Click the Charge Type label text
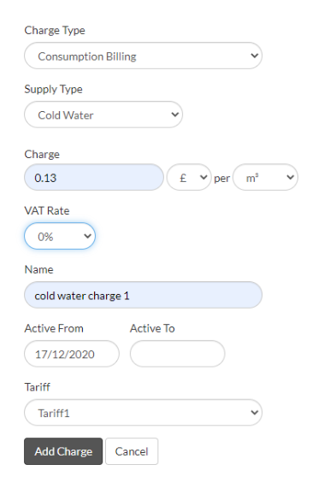Screen dimensions: 330x500 [55, 30]
